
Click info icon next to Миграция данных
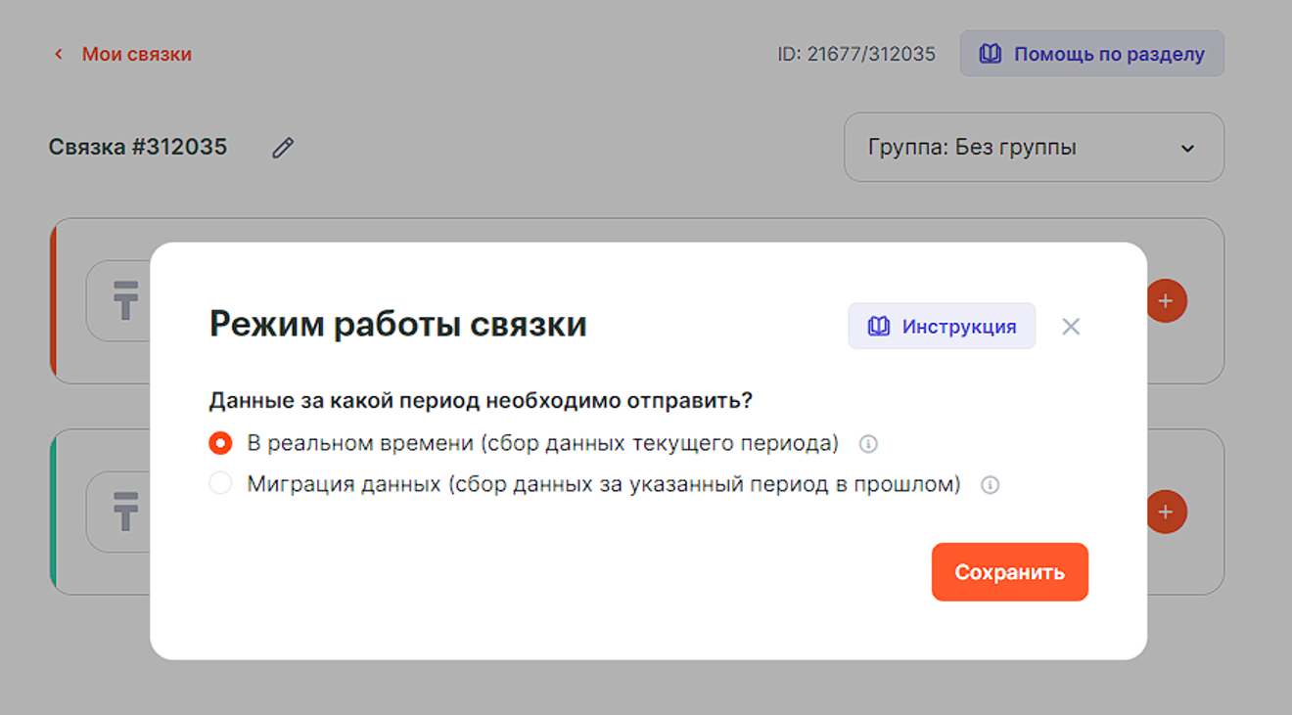(x=991, y=485)
